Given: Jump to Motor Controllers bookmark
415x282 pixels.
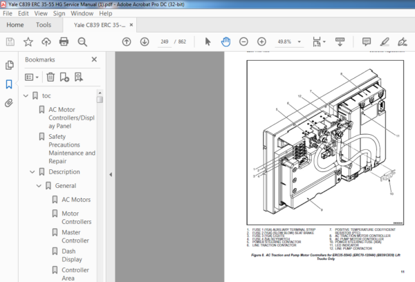Looking at the screenshot, I should (77, 218).
